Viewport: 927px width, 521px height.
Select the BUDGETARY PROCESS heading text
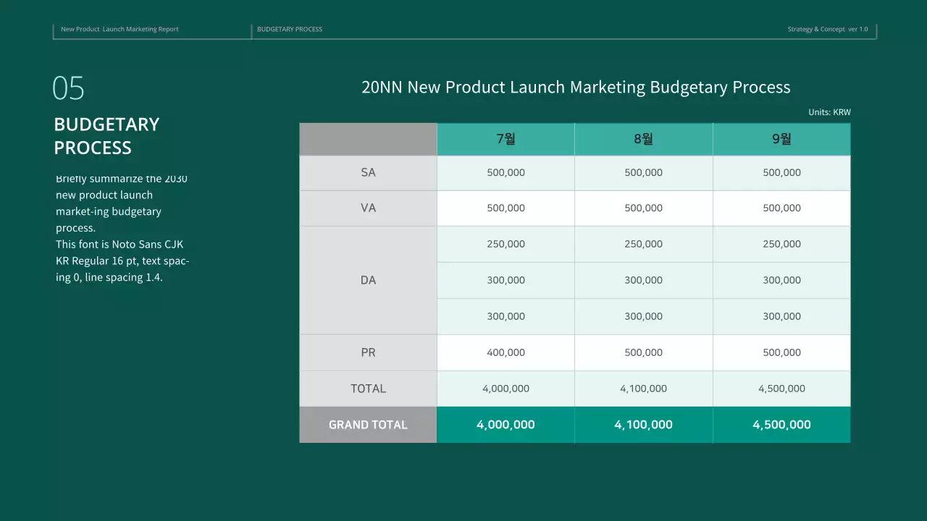pos(106,136)
